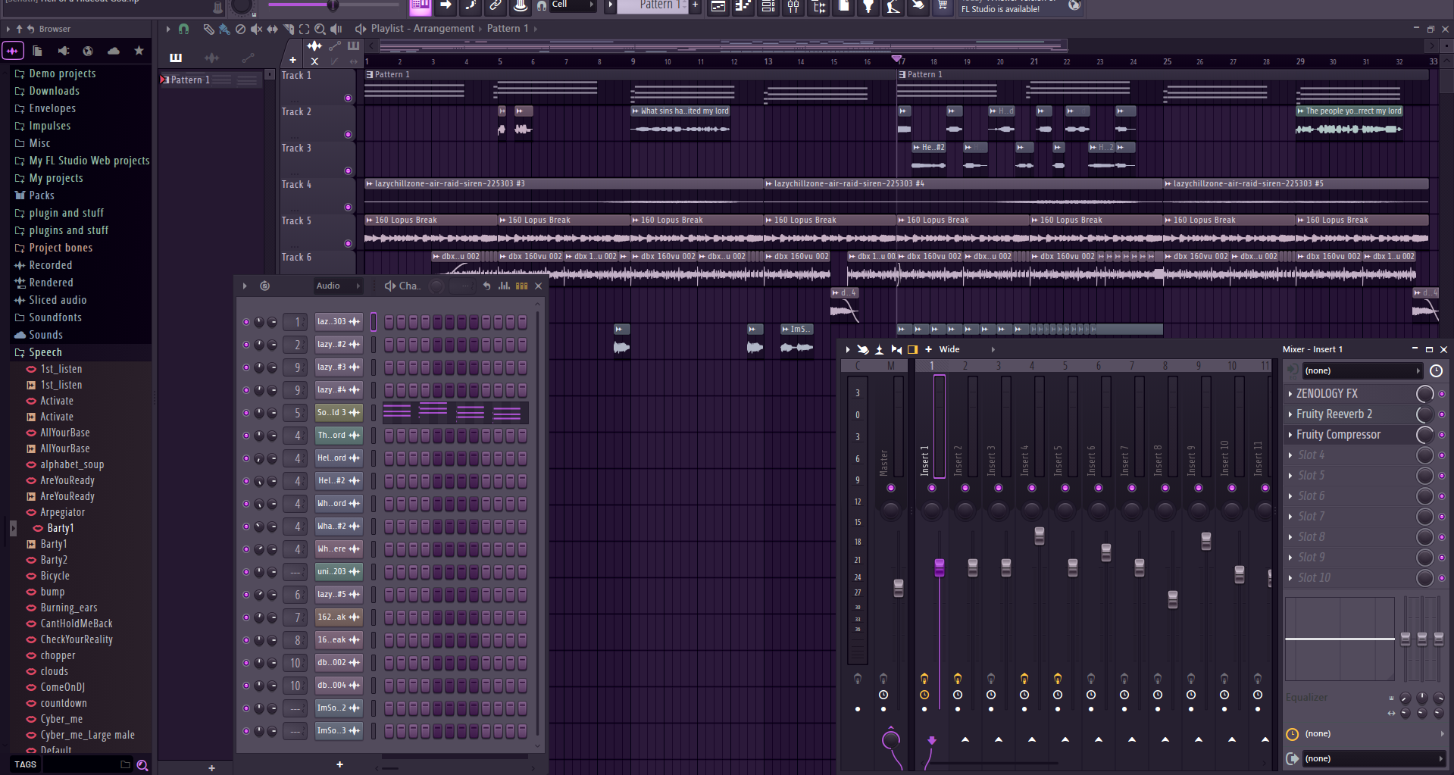Mute the laz..303 channel in Channel rack
Viewport: 1454px width, 775px height.
245,322
